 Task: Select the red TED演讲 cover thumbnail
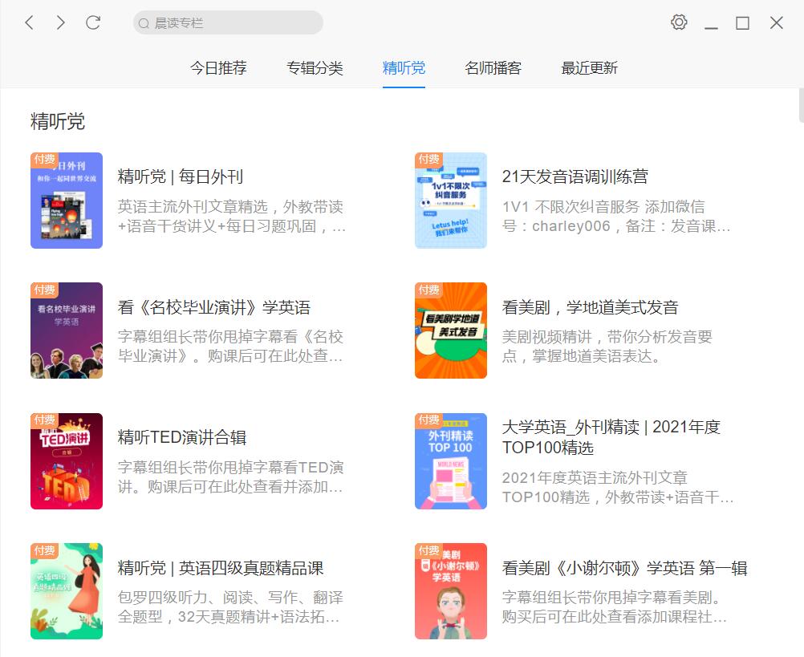pyautogui.click(x=67, y=461)
